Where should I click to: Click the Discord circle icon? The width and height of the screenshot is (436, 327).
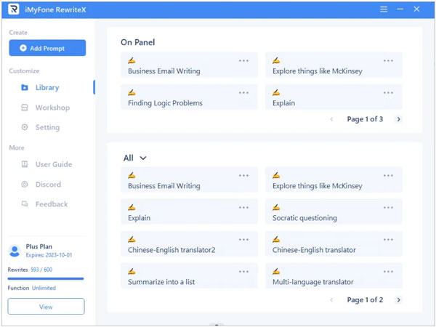pyautogui.click(x=25, y=185)
